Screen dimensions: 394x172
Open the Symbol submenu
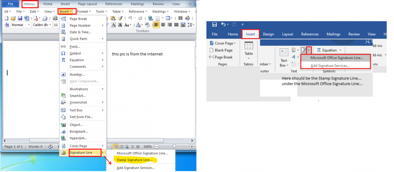coord(83,53)
